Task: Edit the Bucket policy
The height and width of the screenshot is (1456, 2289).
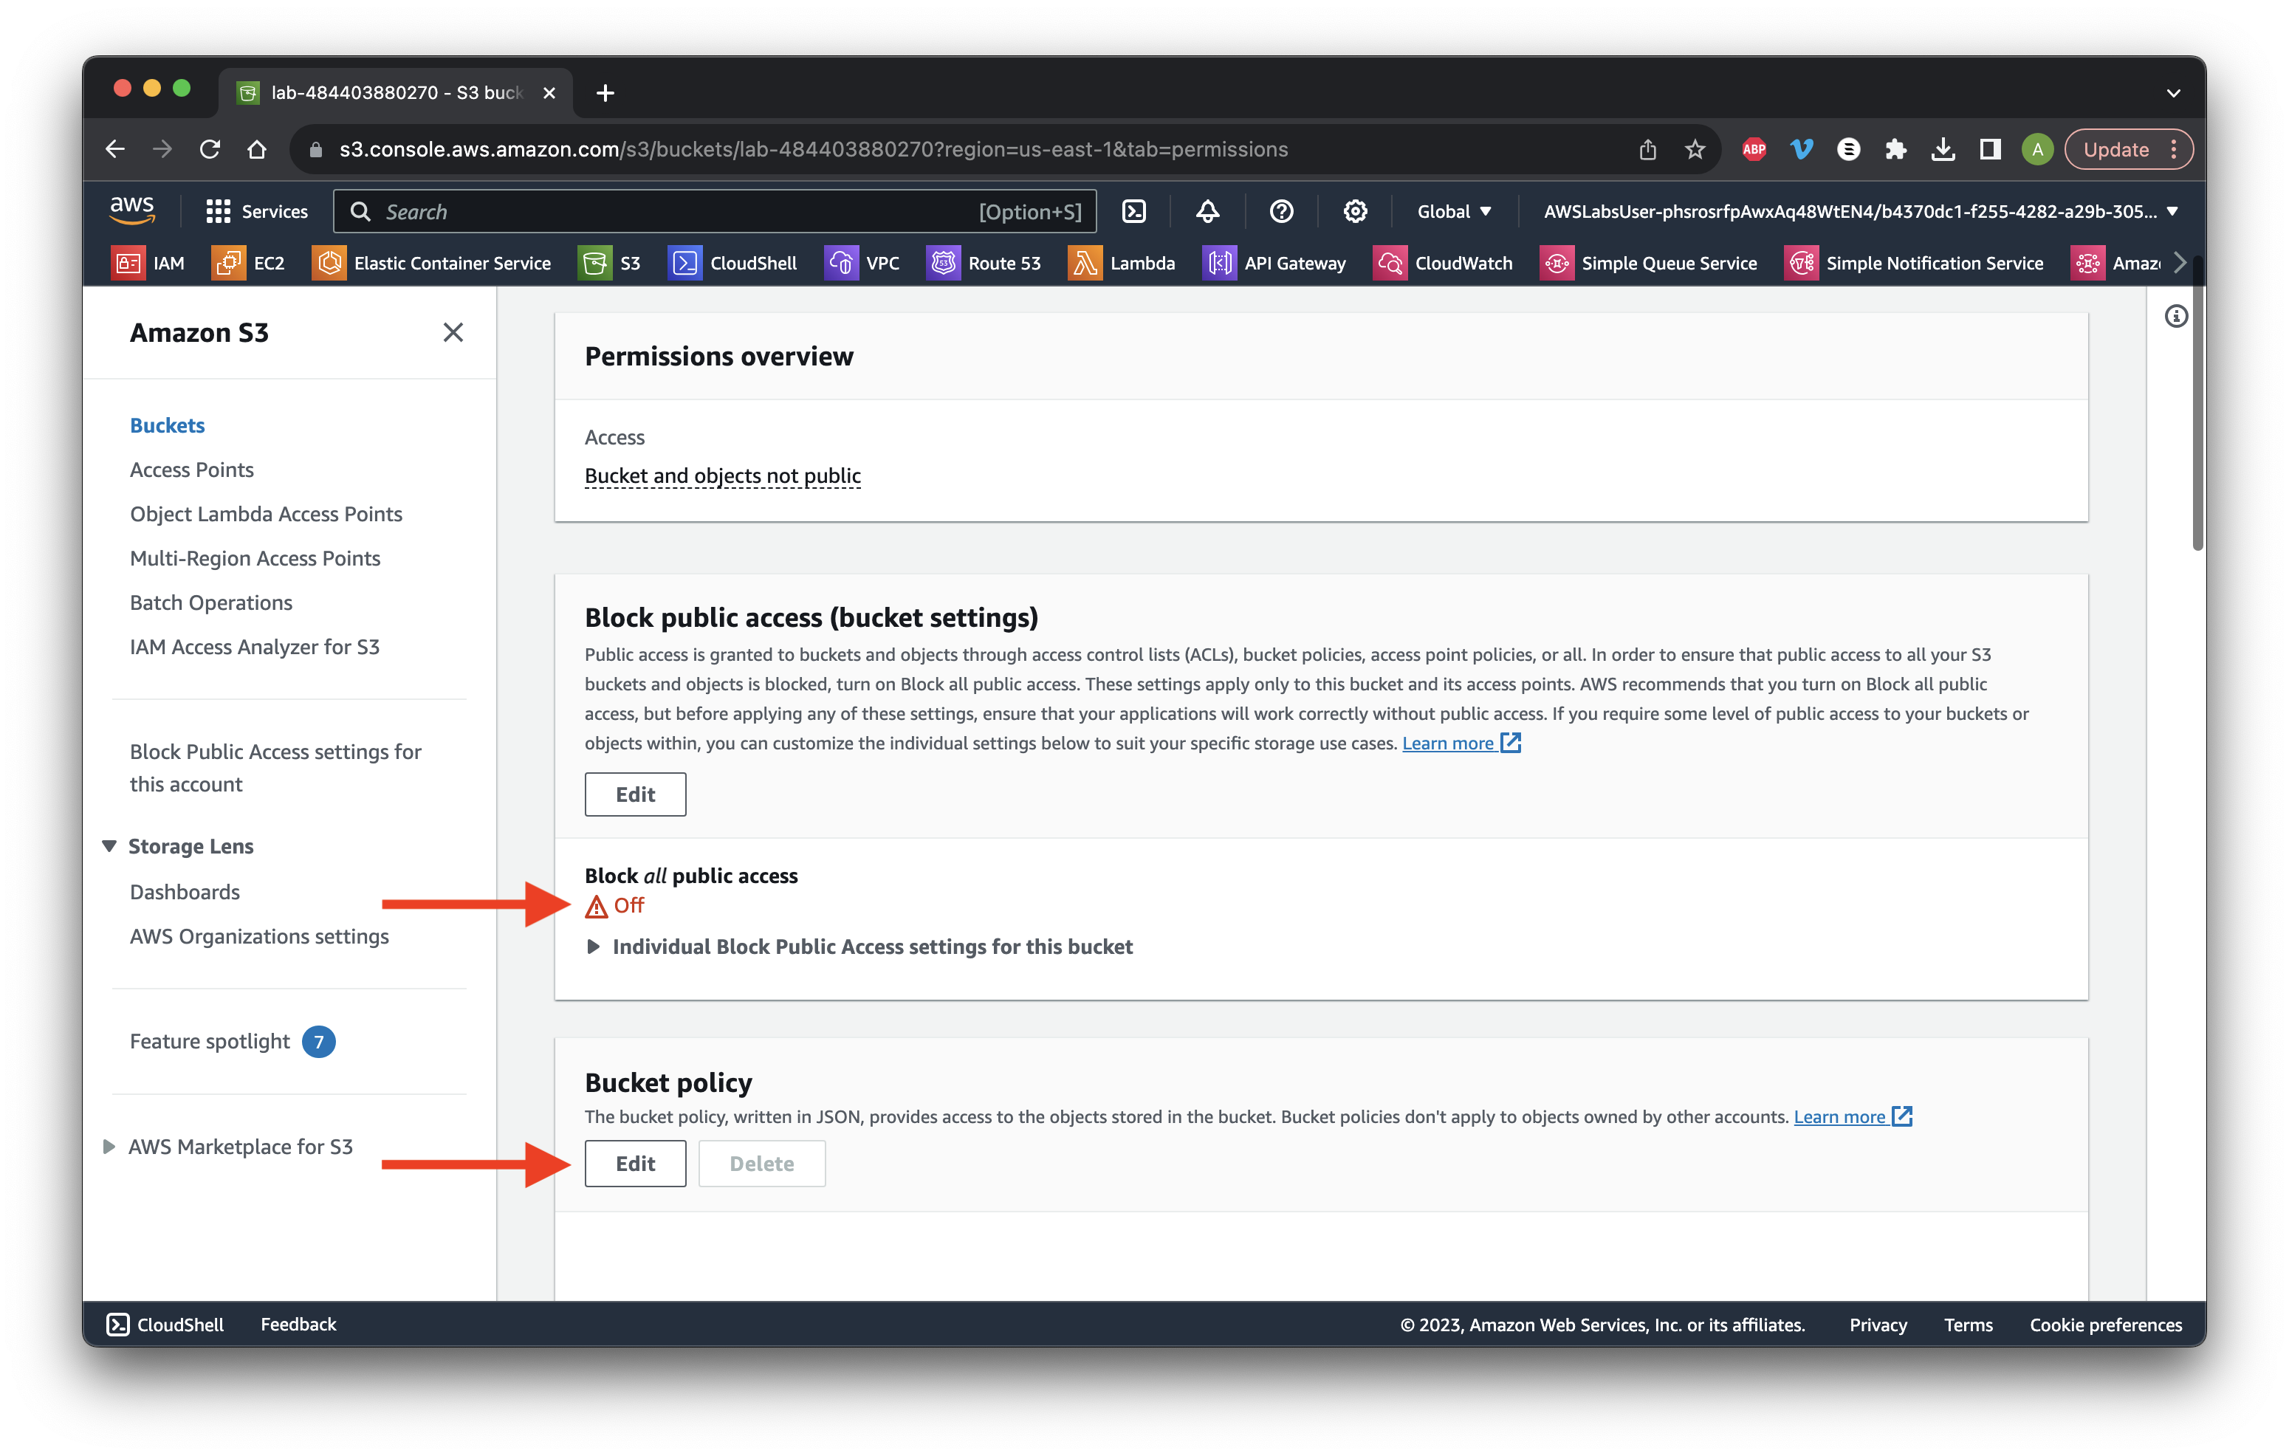Action: pos(635,1162)
